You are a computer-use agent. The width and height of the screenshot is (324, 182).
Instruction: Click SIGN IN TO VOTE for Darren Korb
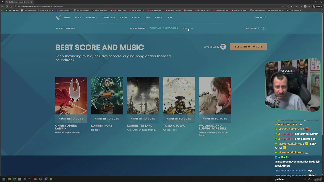(x=107, y=119)
